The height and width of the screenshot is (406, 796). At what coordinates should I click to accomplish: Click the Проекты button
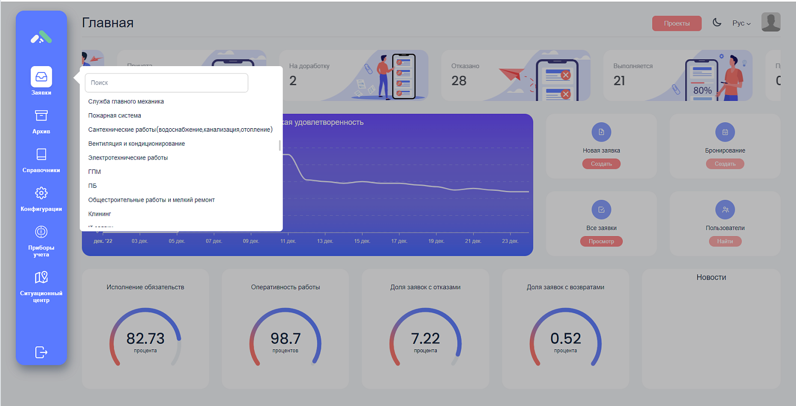coord(677,23)
